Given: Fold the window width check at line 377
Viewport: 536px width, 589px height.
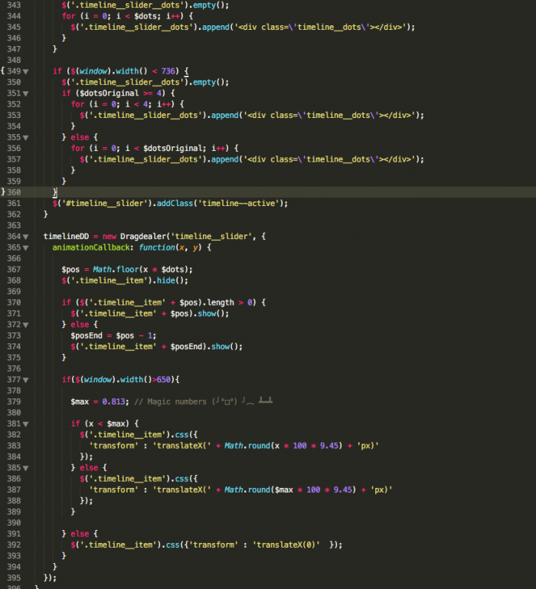Looking at the screenshot, I should click(25, 380).
